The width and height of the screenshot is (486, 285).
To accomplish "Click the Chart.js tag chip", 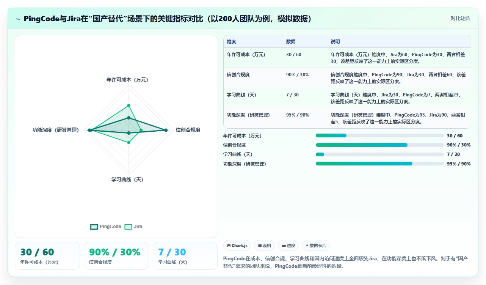I will coord(237,246).
